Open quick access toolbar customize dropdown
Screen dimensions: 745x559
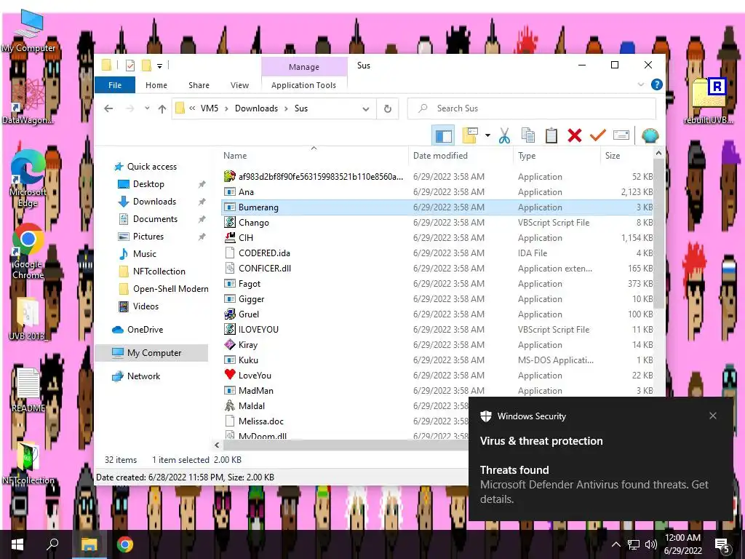coord(159,66)
